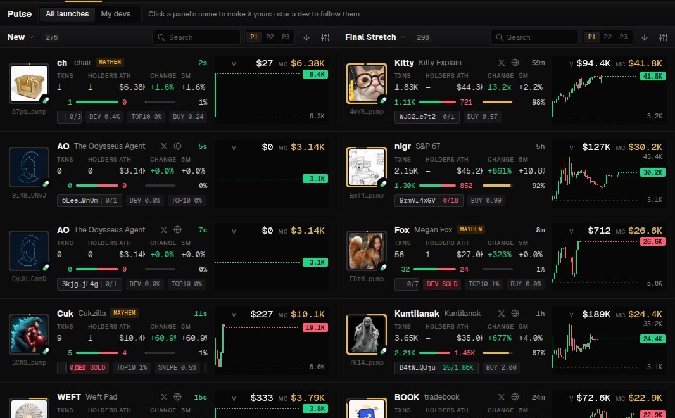The image size is (675, 418).
Task: Open X (Twitter) link for Kitty token
Action: click(x=501, y=63)
